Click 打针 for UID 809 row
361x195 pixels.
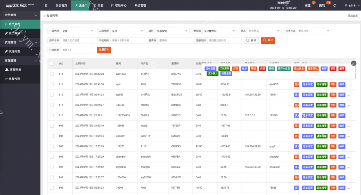(x=333, y=126)
